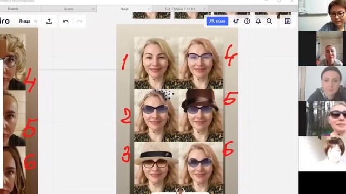Select video participant wearing sunglasses outdoors
346x194 pixels.
(322, 119)
